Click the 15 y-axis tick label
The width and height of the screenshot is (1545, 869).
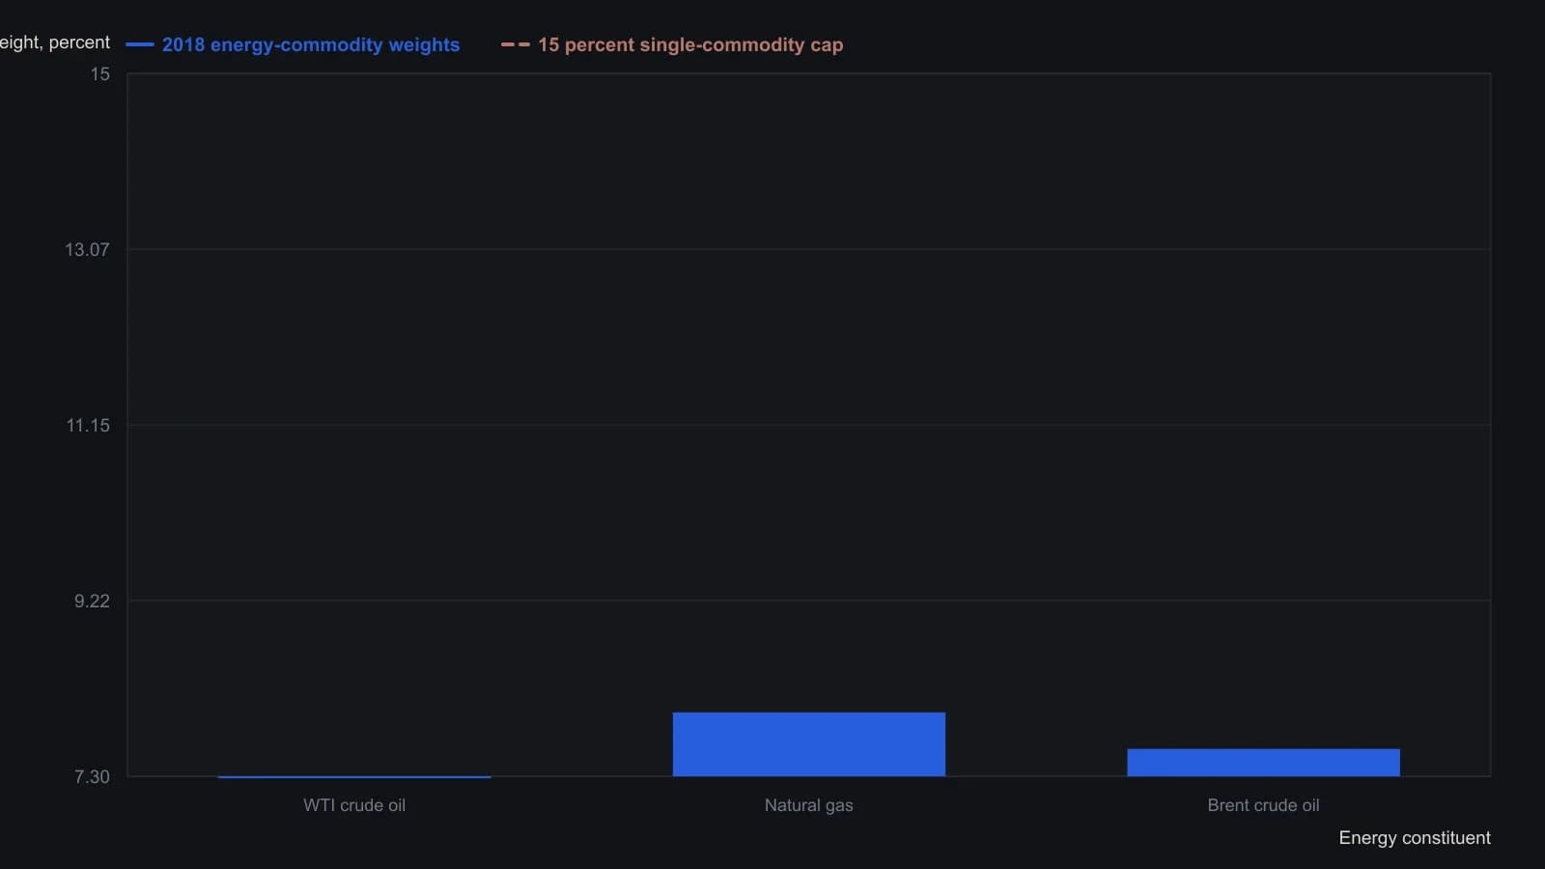point(100,74)
